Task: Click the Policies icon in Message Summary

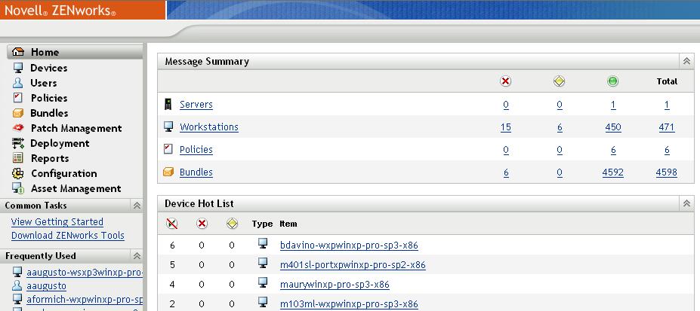Action: pyautogui.click(x=168, y=149)
